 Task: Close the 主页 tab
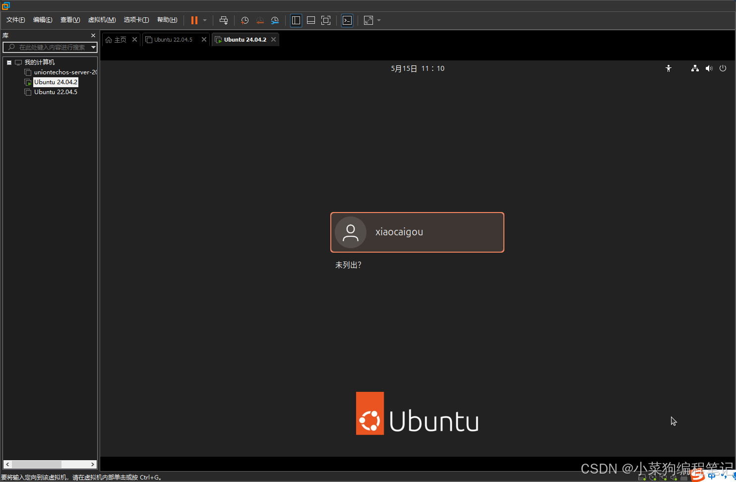tap(134, 40)
